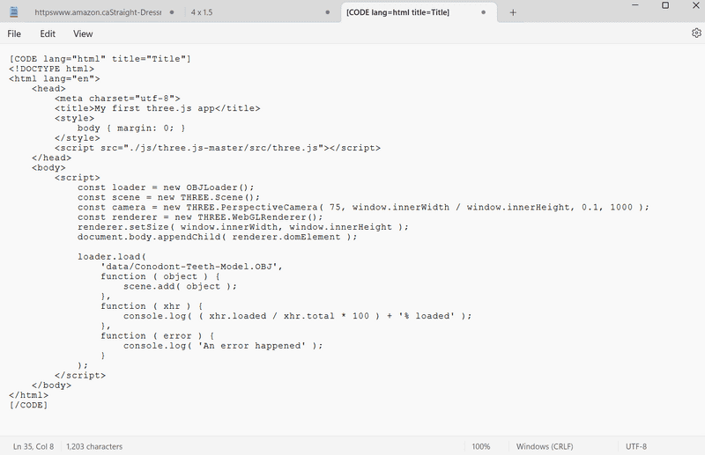705x455 pixels.
Task: Click the opening <head> tag
Action: tap(48, 89)
